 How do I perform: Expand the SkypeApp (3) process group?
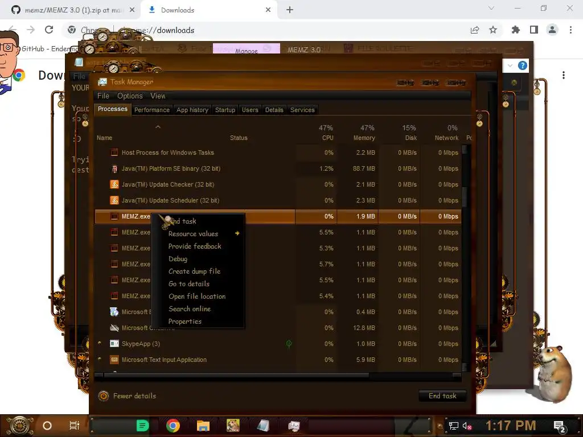[x=100, y=343]
